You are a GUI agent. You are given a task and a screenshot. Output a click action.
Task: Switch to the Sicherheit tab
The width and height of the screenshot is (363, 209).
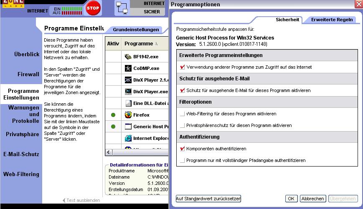click(x=287, y=20)
